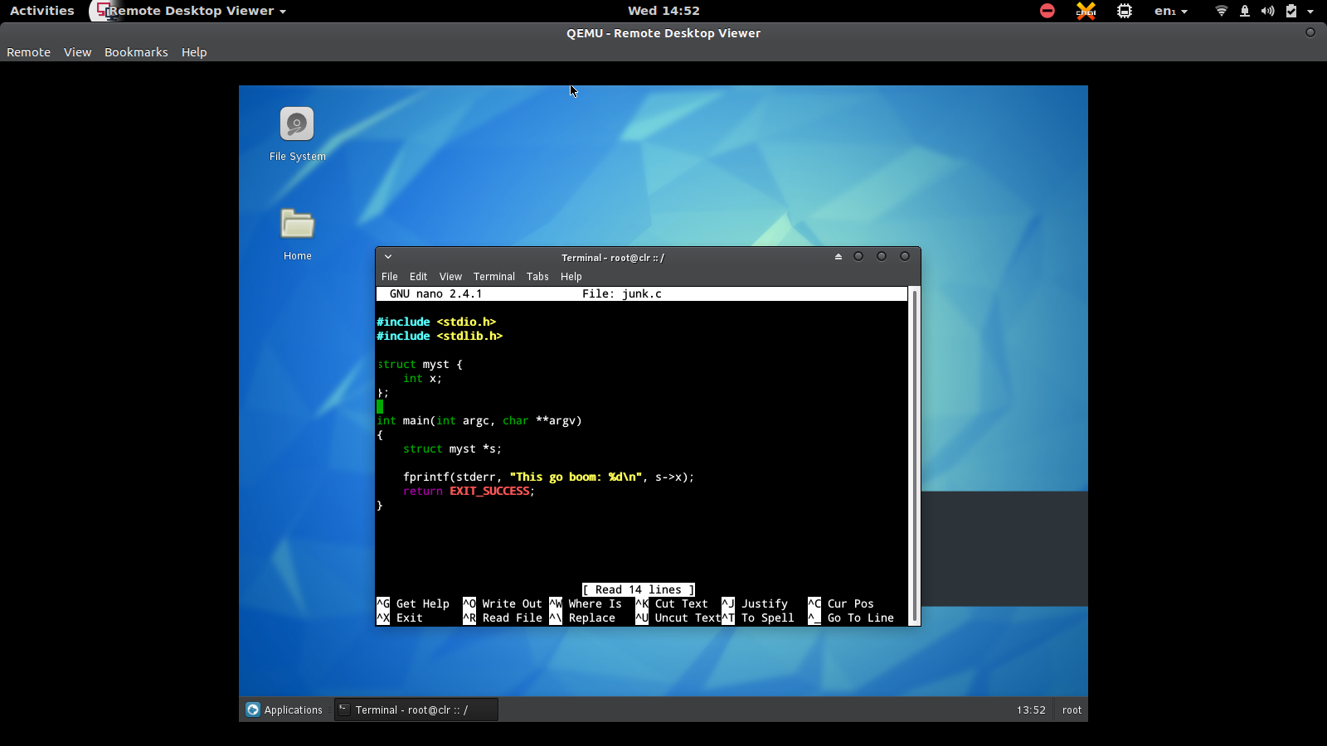The width and height of the screenshot is (1327, 746).
Task: Open the Wed 14:52 clock calendar
Action: (x=663, y=11)
